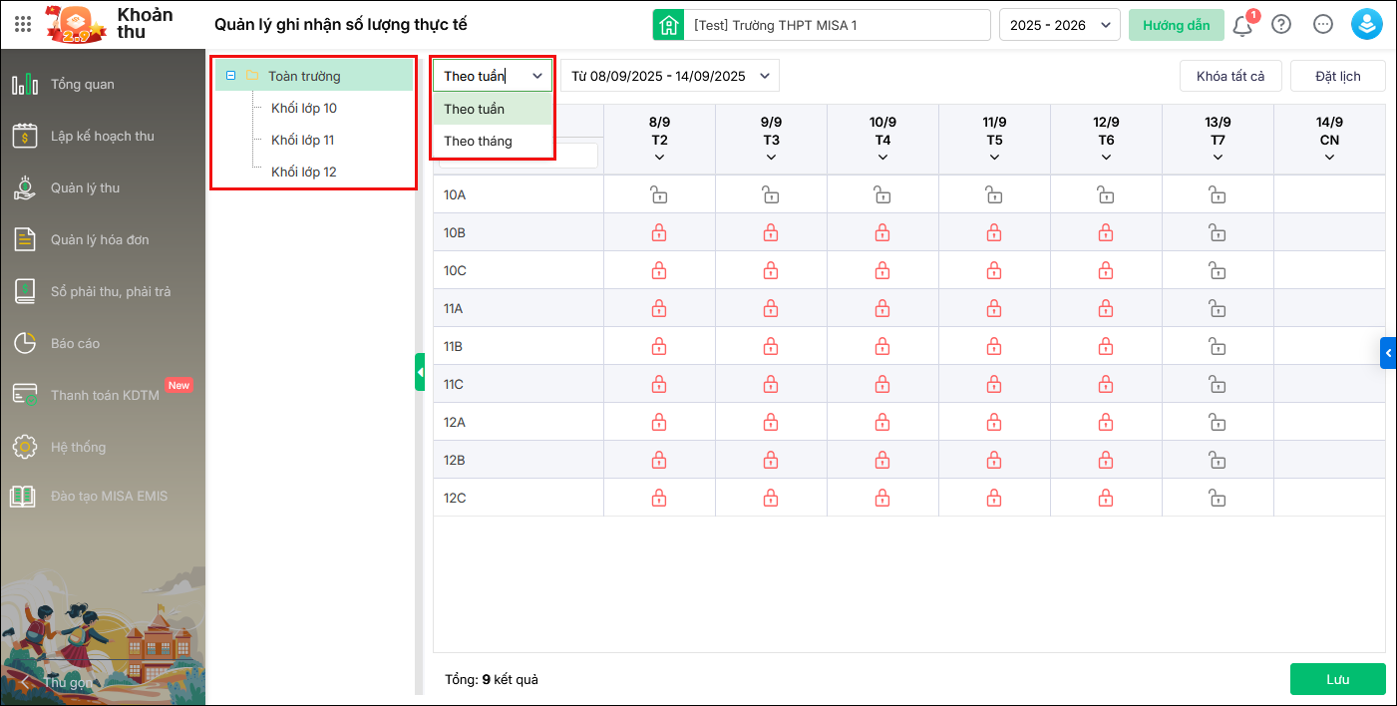Collapse the left tree panel with green handle

(420, 372)
